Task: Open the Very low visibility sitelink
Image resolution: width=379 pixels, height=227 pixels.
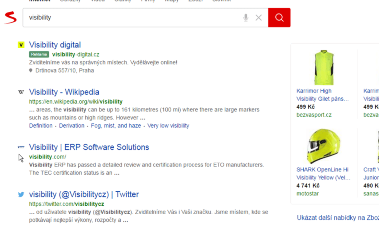Action: click(168, 125)
